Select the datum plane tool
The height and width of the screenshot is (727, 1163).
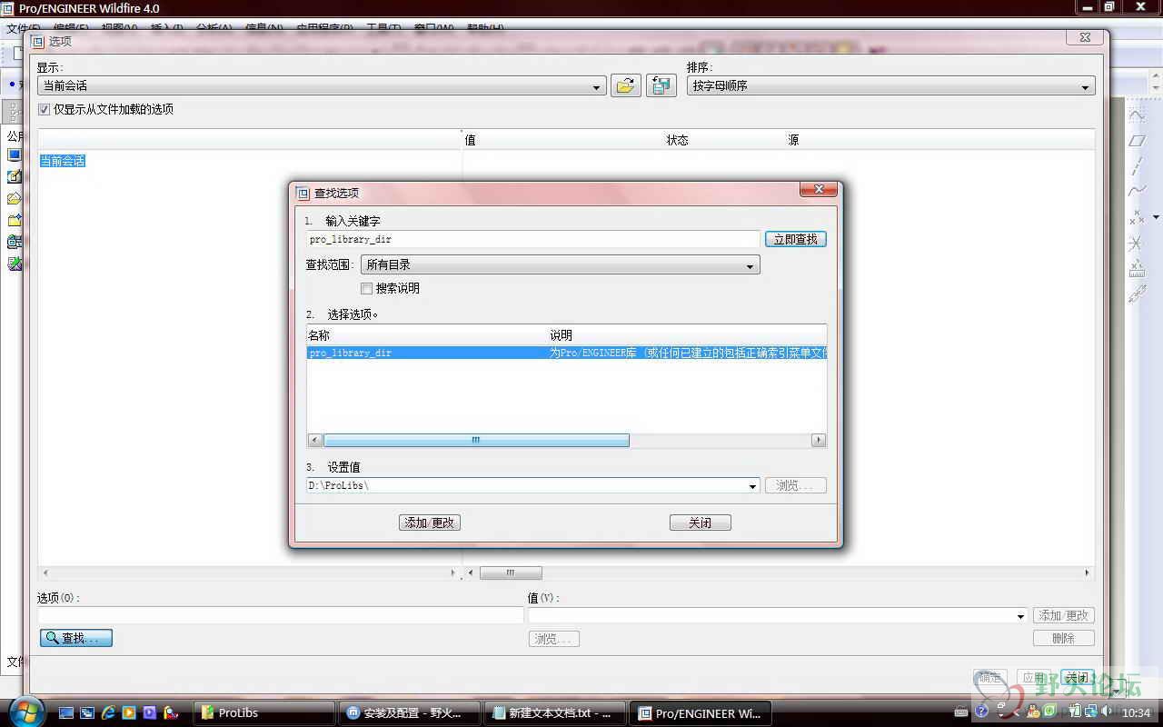(1137, 141)
